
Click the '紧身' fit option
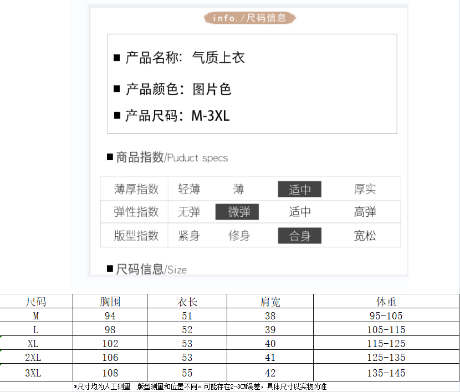tap(189, 236)
